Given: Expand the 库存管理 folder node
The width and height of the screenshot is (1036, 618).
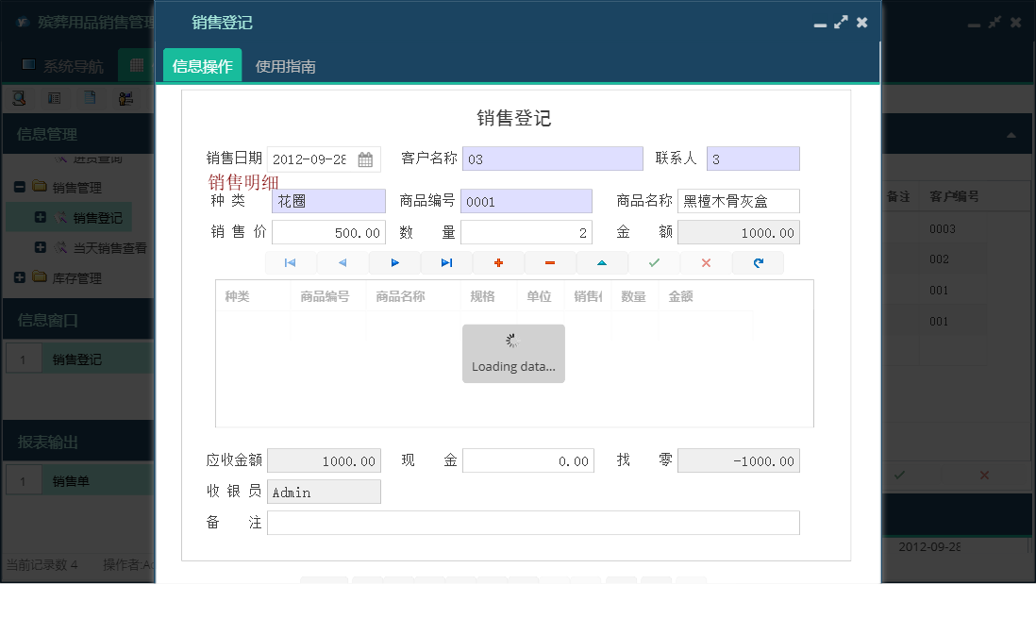Looking at the screenshot, I should tap(20, 276).
